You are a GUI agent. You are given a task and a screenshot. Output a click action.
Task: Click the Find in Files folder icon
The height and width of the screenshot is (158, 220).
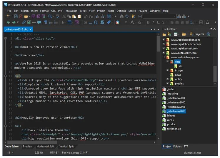pos(133,16)
